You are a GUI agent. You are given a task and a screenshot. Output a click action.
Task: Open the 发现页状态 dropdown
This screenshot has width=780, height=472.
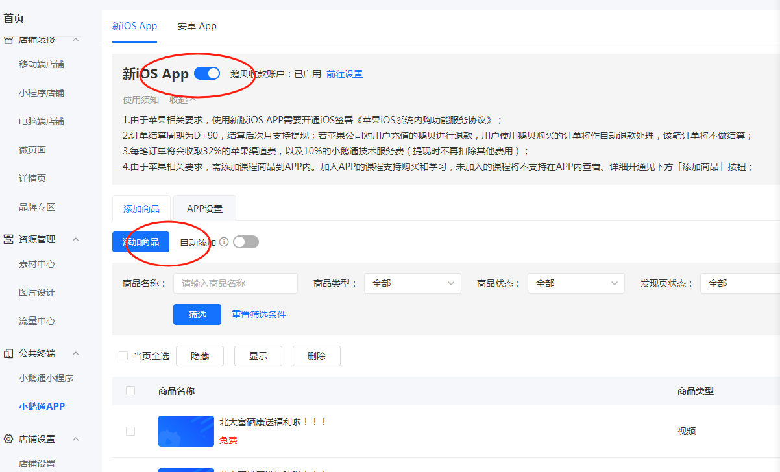tap(740, 283)
